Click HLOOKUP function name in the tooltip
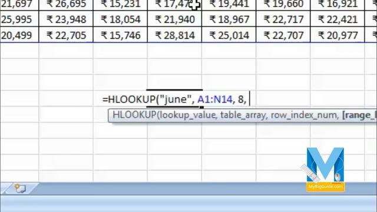Image resolution: width=377 pixels, height=212 pixels. coord(134,115)
